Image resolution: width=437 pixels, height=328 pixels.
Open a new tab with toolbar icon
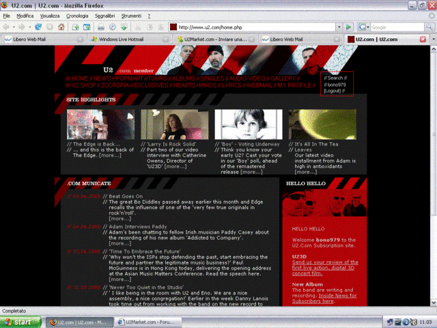coord(75,27)
